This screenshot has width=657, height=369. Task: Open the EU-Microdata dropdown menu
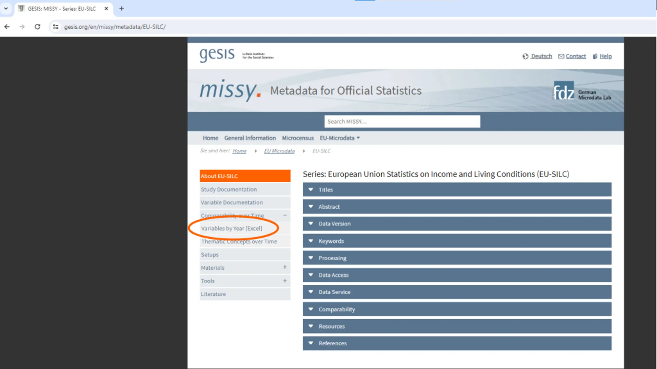tap(340, 138)
